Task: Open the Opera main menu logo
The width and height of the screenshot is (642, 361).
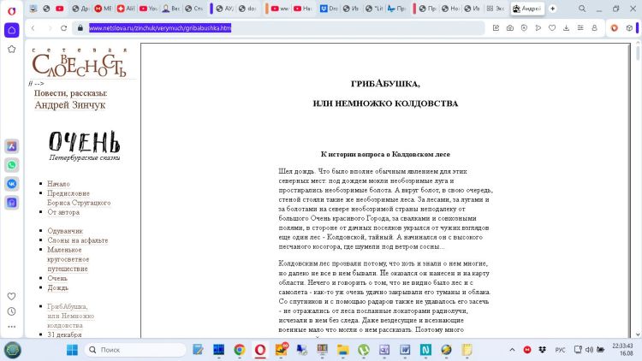Action: point(11,10)
